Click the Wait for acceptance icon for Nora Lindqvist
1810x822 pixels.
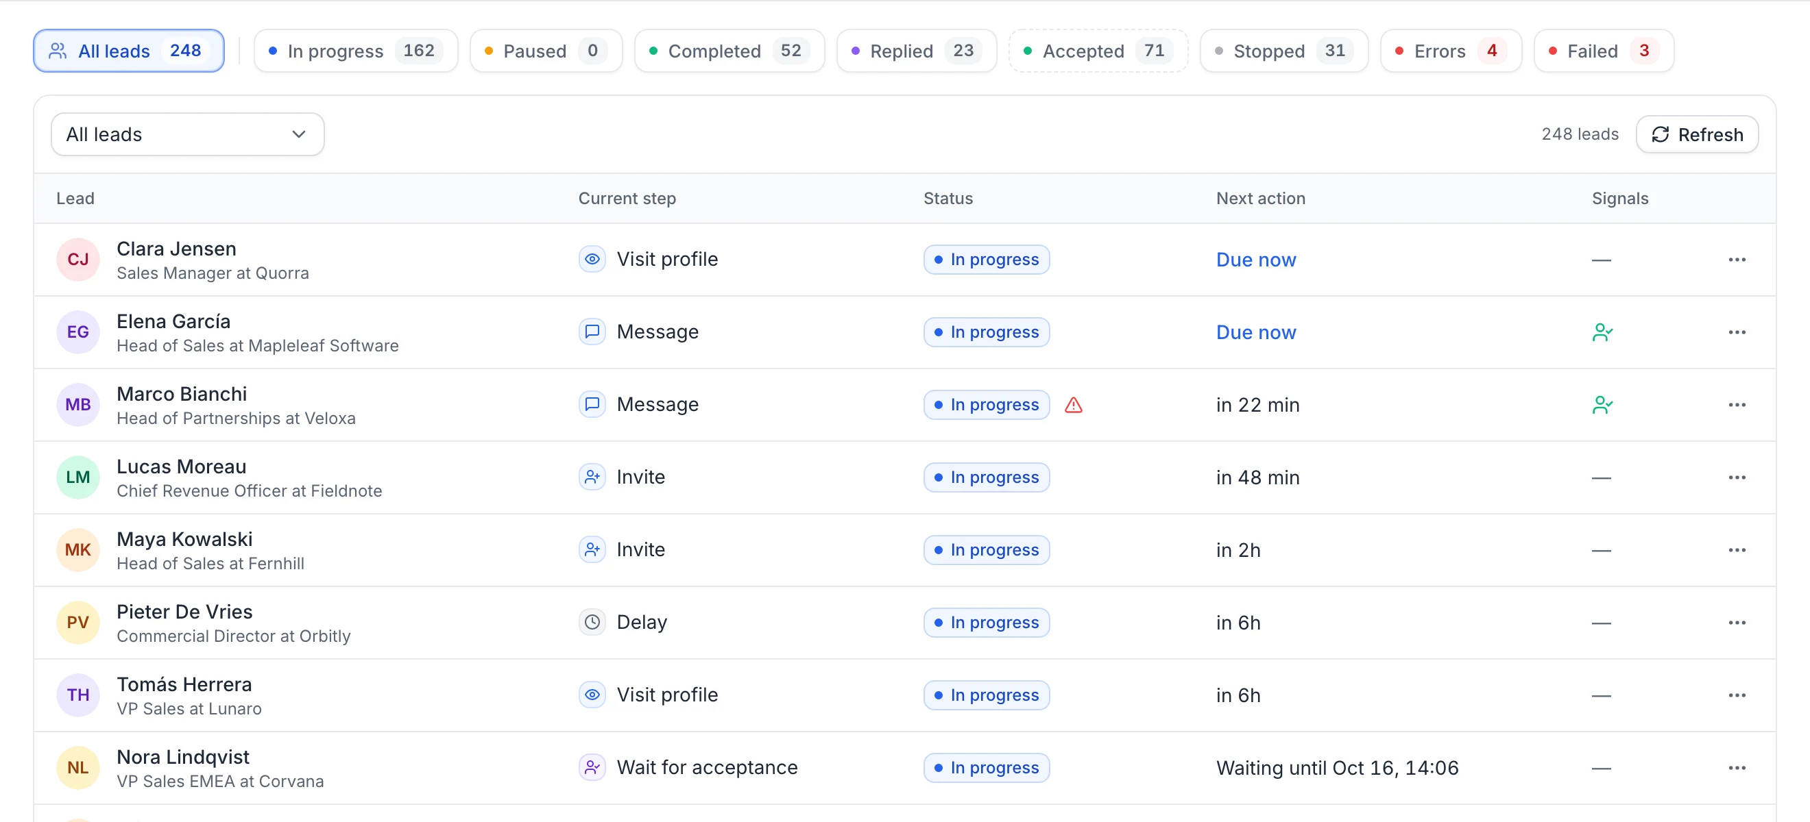click(592, 767)
